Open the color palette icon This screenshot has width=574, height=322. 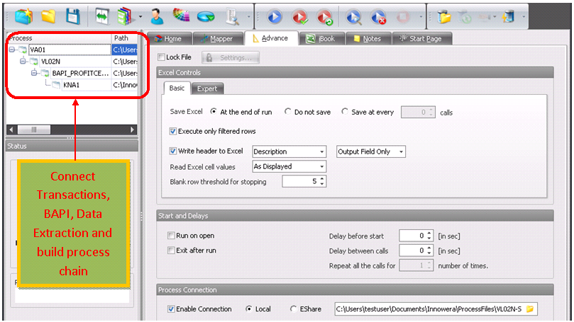pyautogui.click(x=182, y=16)
